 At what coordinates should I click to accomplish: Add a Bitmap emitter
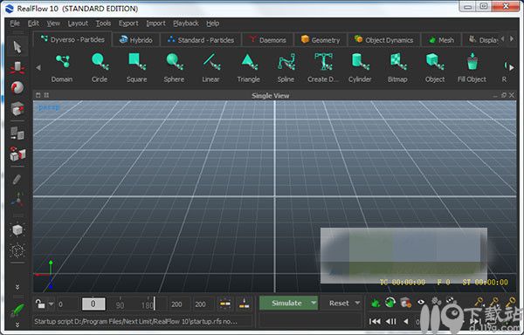point(397,62)
